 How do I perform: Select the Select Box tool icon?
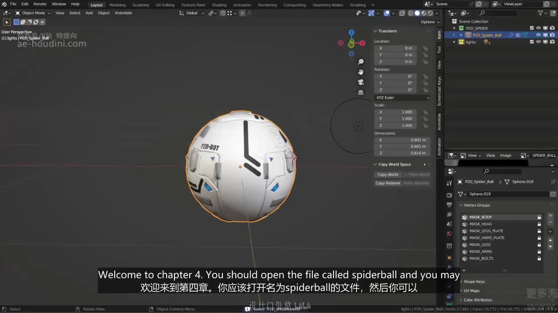click(7, 22)
